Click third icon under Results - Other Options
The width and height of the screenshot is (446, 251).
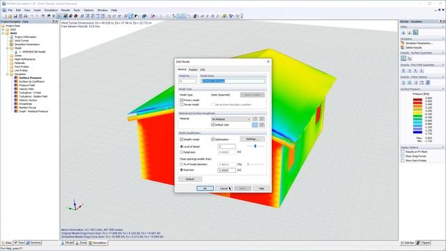point(415,82)
